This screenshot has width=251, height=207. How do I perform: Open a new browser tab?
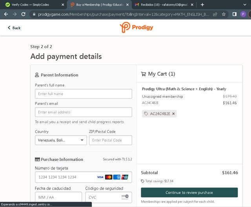click(202, 5)
